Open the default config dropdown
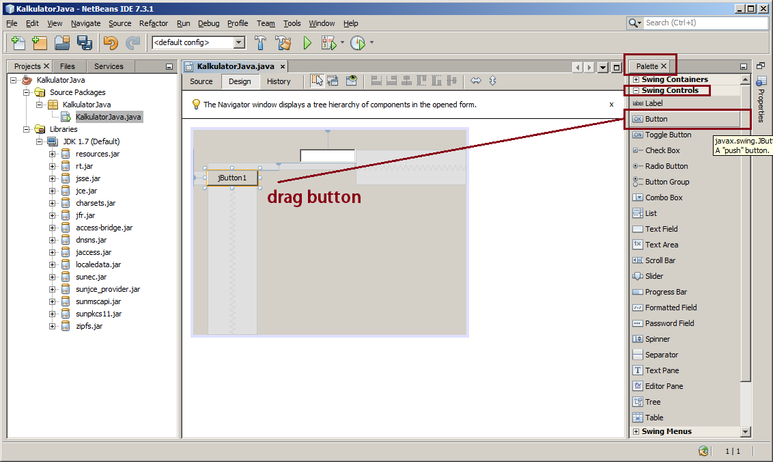This screenshot has width=773, height=462. [x=239, y=42]
